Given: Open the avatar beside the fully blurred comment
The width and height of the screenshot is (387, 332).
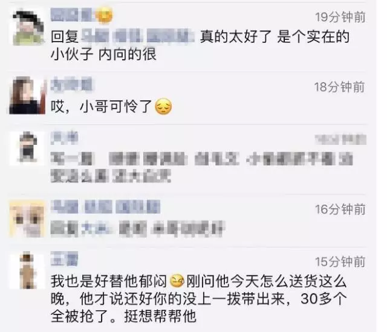Looking at the screenshot, I should tap(28, 148).
